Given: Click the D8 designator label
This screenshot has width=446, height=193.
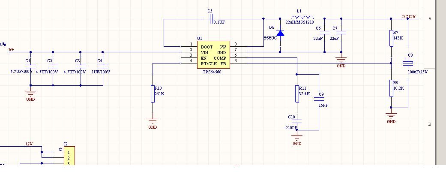Looking at the screenshot, I should pos(272,27).
